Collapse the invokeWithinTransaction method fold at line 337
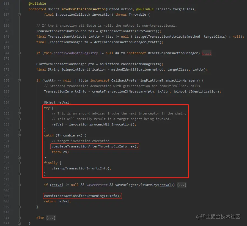 point(19,15)
